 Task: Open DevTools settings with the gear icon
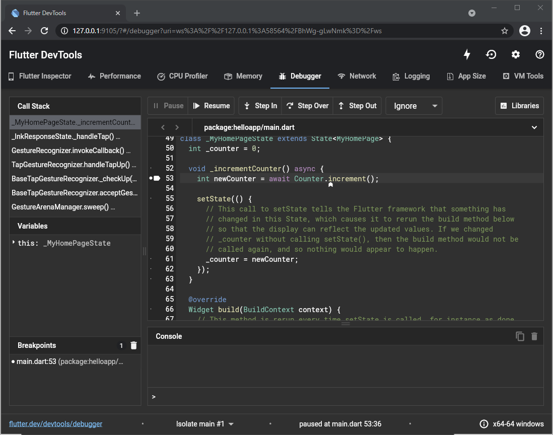(x=516, y=54)
